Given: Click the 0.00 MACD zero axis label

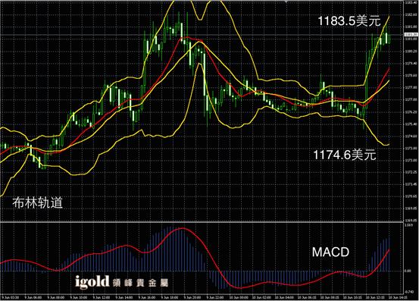Looking at the screenshot, I should (x=408, y=271).
